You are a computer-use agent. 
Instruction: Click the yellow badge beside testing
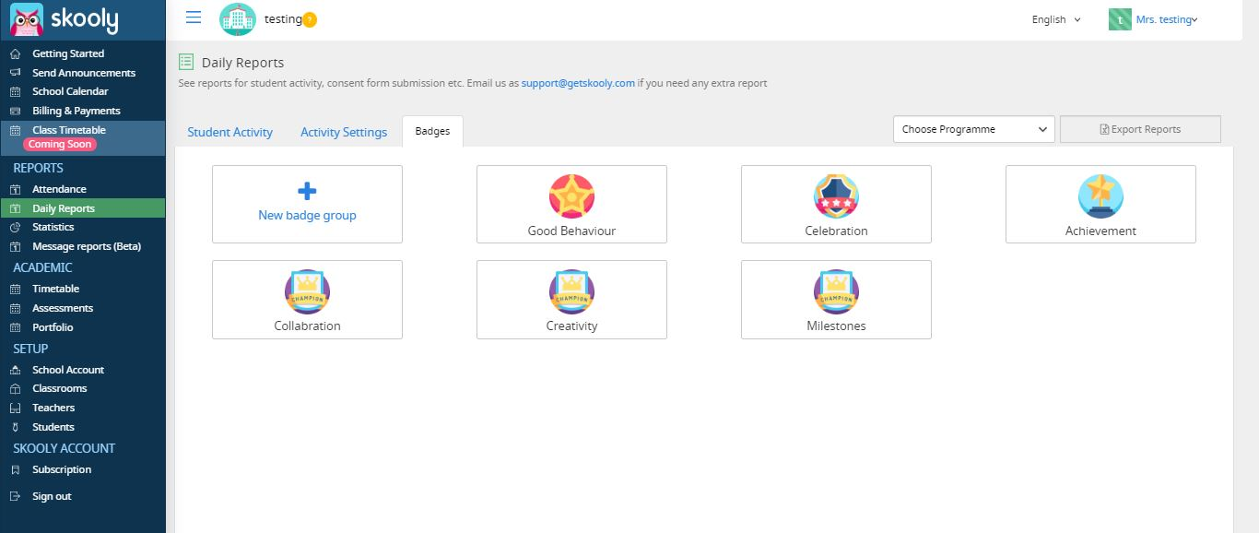coord(310,20)
